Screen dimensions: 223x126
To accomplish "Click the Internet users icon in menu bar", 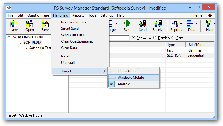I will tap(210, 15).
